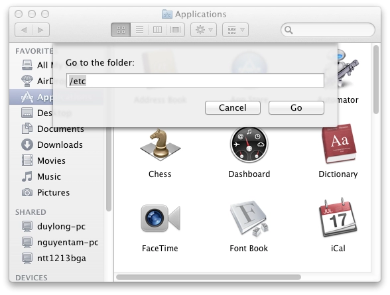
Task: Click the SHARED section header
Action: pyautogui.click(x=31, y=212)
